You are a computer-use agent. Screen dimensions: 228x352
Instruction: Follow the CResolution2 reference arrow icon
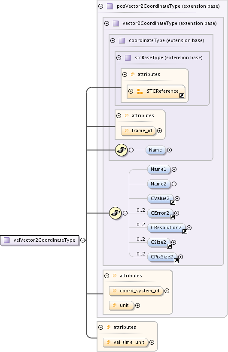[185, 232]
